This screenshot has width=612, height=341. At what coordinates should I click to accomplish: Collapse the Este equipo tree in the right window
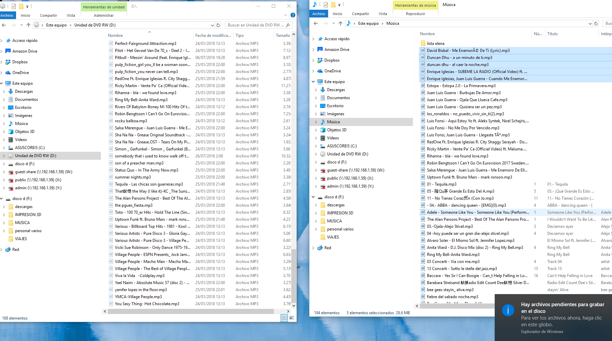click(x=313, y=81)
